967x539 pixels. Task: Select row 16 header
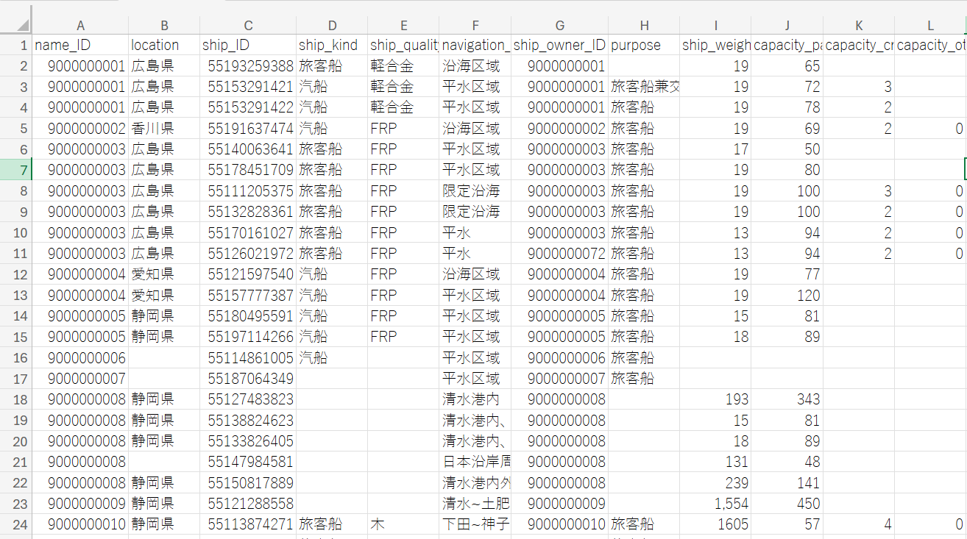(16, 358)
